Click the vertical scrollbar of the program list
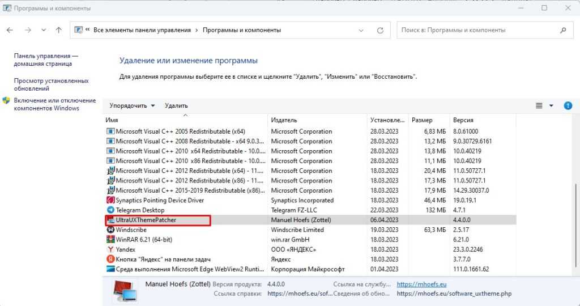 [x=575, y=215]
